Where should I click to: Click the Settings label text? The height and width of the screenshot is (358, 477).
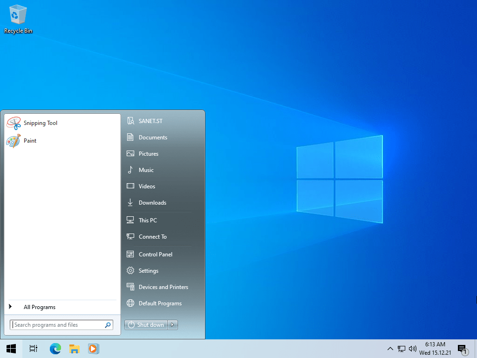click(x=149, y=271)
